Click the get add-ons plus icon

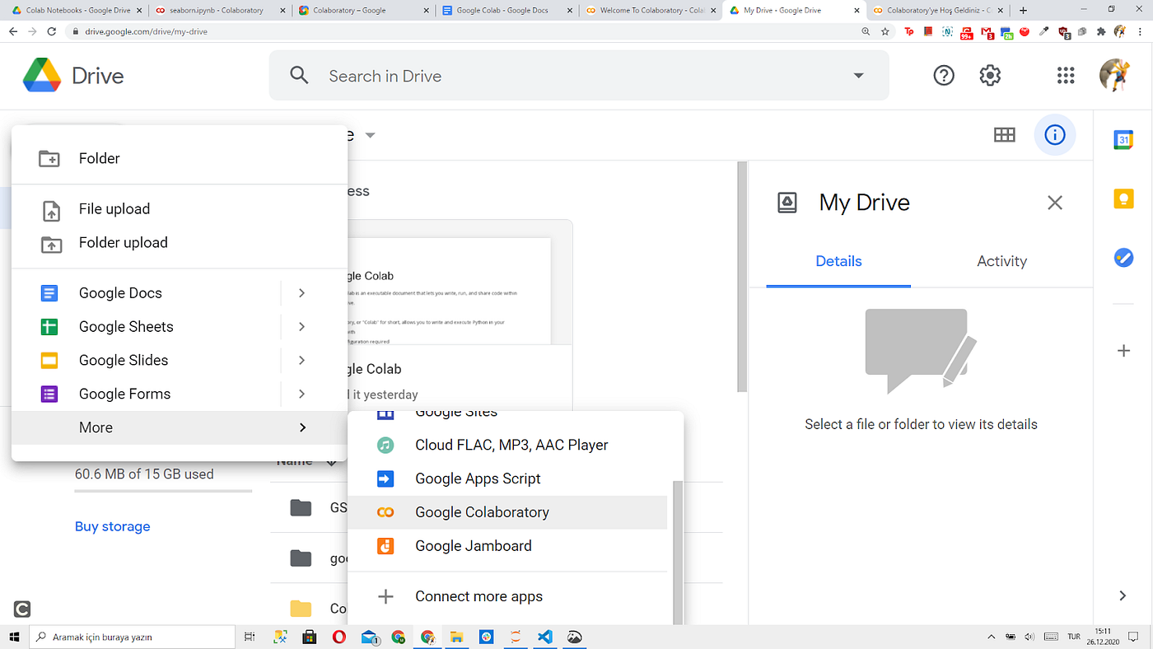click(x=1123, y=351)
